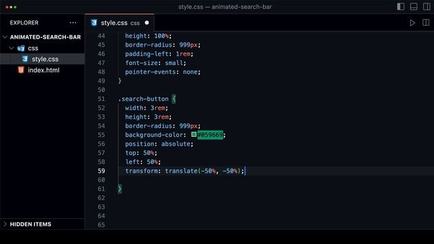The width and height of the screenshot is (434, 244).
Task: Click 'left' property on line 58
Action: [132, 162]
